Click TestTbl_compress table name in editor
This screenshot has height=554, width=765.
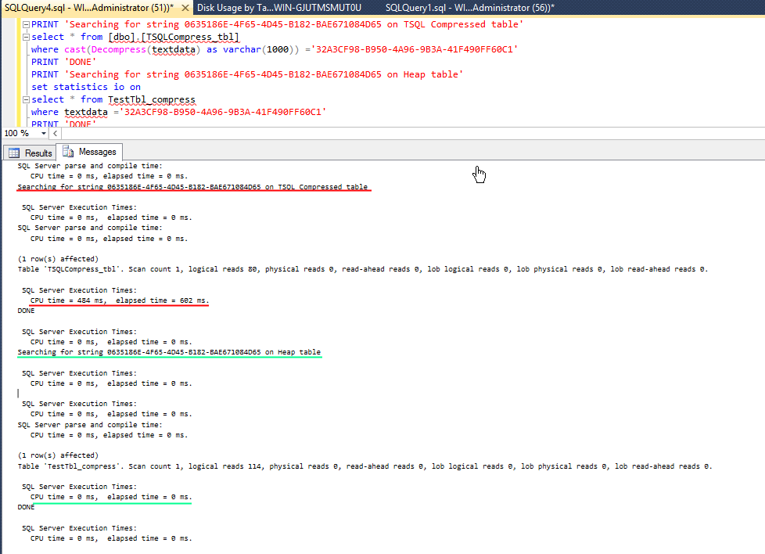tap(151, 99)
